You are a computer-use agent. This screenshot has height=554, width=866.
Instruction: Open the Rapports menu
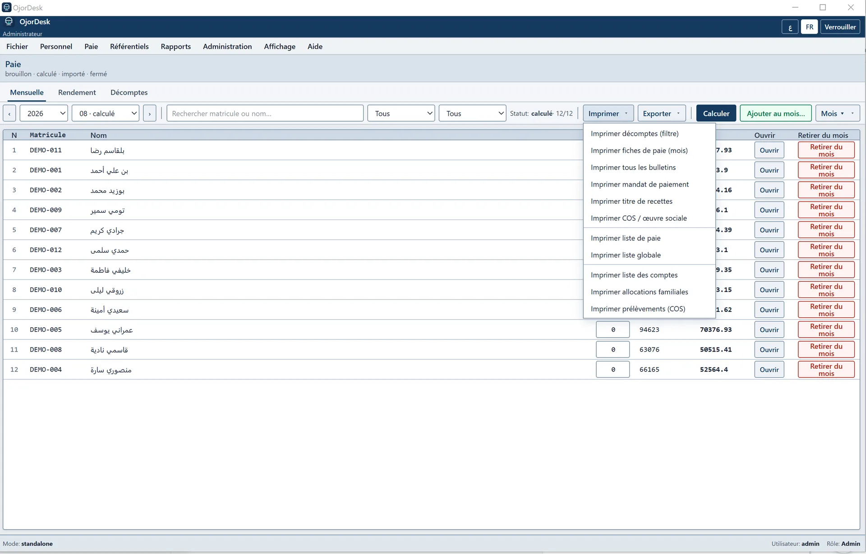(175, 46)
